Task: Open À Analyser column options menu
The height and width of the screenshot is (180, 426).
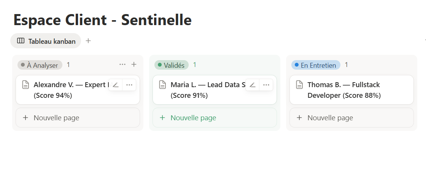Action: pos(122,65)
